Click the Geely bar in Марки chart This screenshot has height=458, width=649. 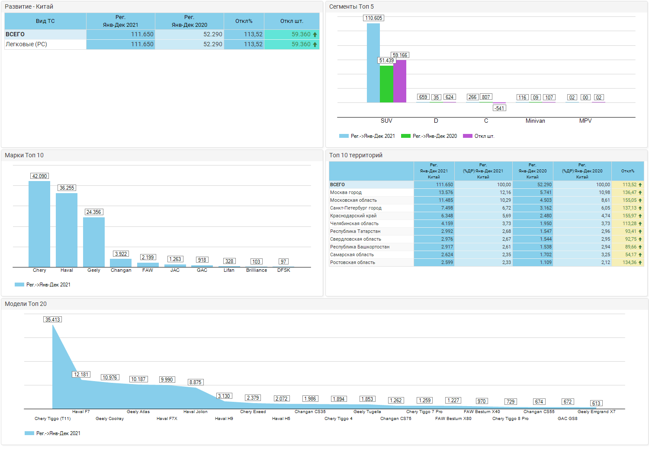94,242
